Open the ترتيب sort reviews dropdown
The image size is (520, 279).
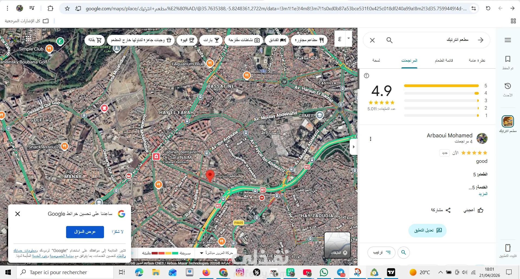coord(382,253)
